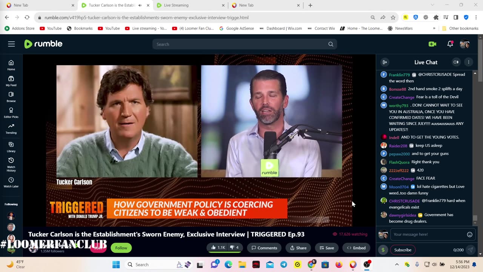
Task: Dislike the video with thumbs down
Action: 235,248
